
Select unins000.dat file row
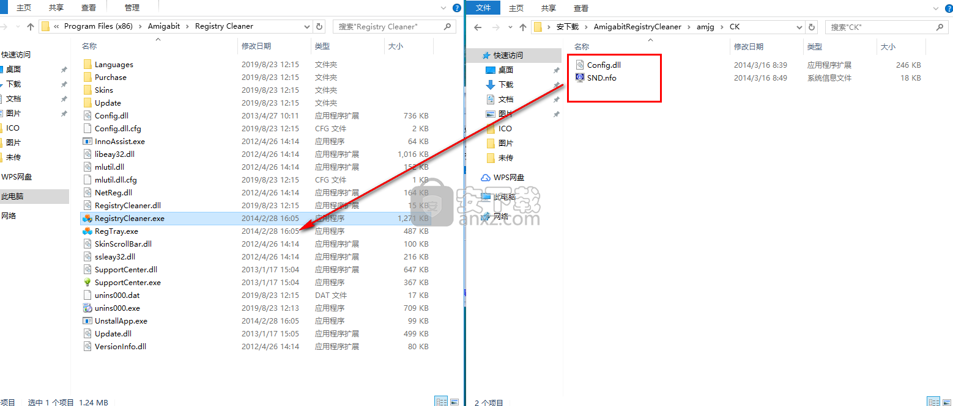[256, 295]
